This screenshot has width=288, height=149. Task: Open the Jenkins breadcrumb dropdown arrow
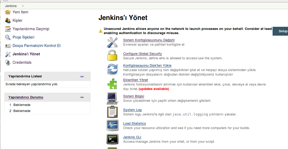23,6
